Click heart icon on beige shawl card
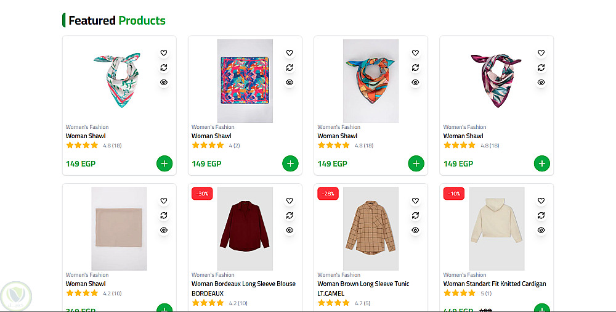The width and height of the screenshot is (616, 312). pos(164,201)
